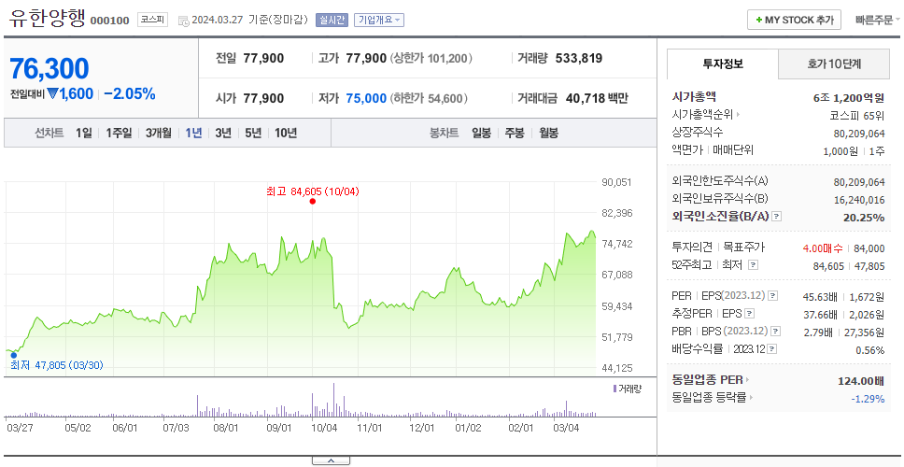Screen dimensions: 904x467
Task: Click the 전일 value 77,900
Action: [x=263, y=58]
